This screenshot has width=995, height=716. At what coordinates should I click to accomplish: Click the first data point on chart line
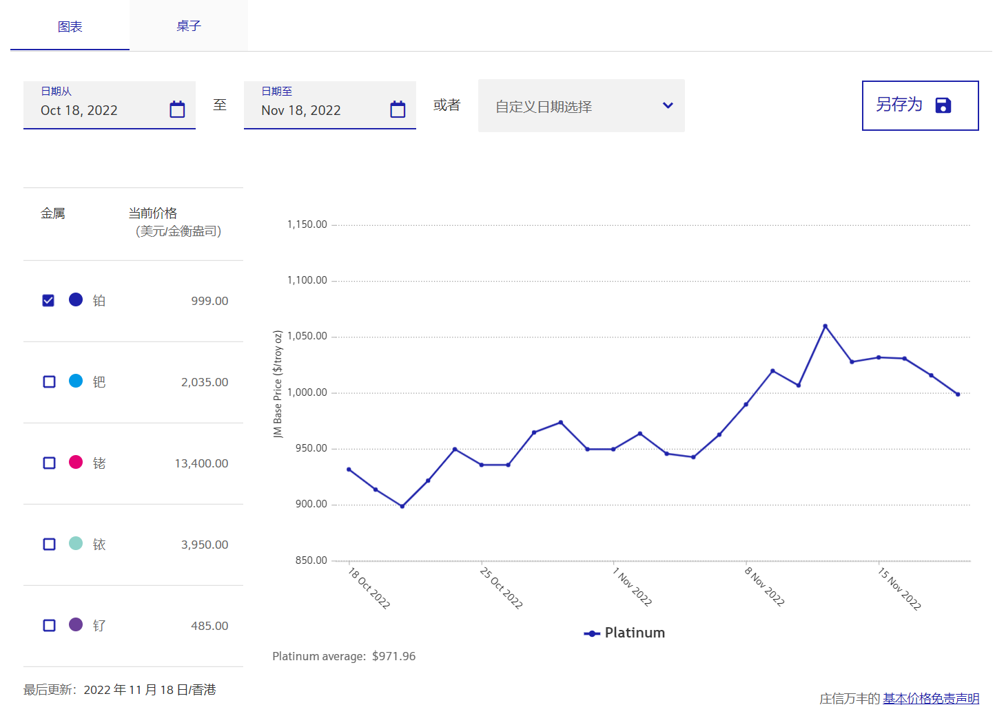[349, 470]
